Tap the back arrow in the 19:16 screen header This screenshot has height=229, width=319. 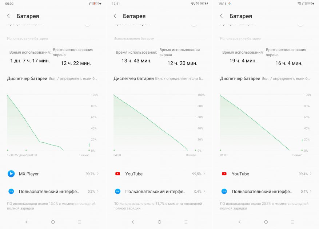[222, 16]
